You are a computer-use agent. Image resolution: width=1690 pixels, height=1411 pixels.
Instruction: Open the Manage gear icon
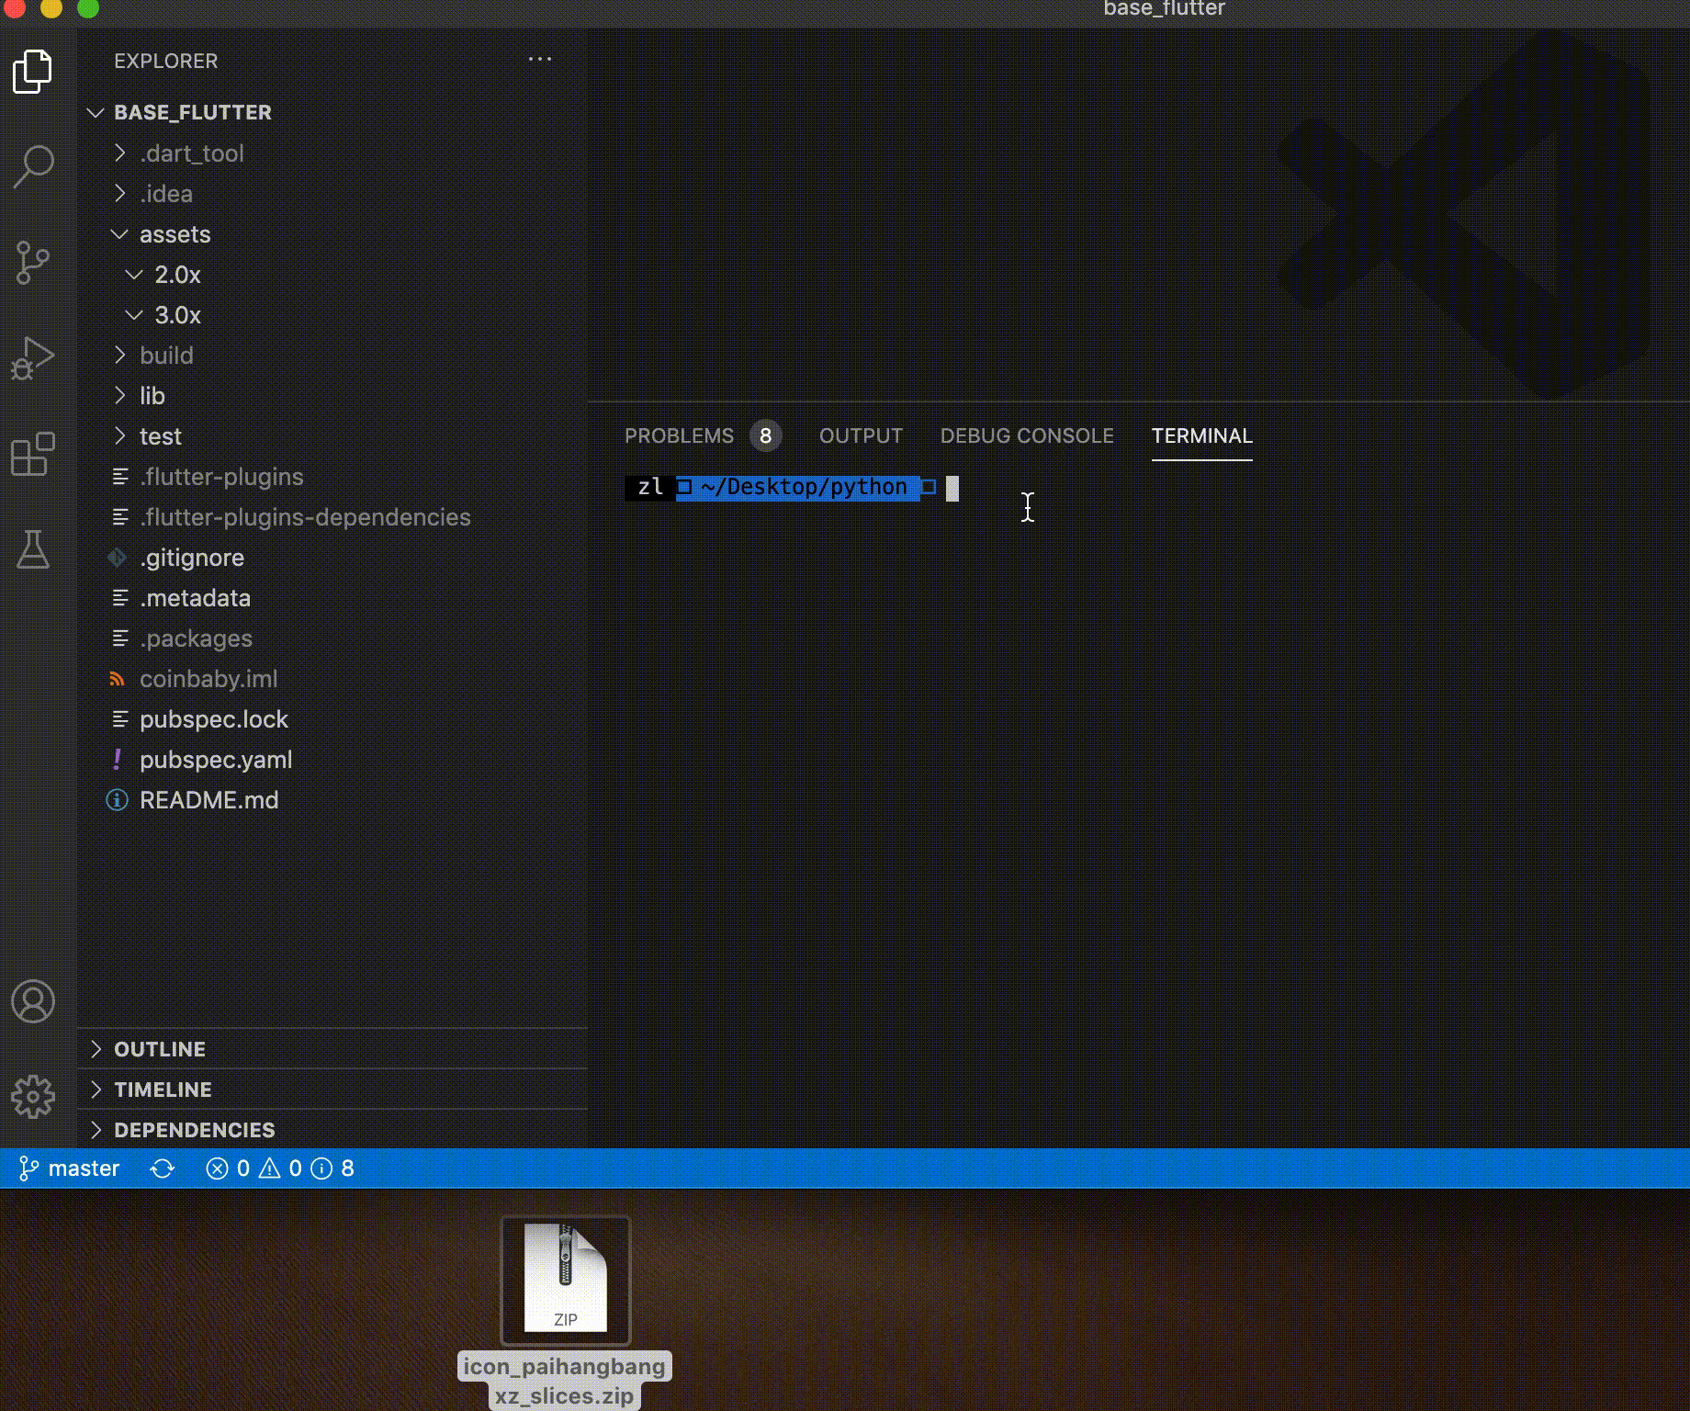coord(33,1097)
